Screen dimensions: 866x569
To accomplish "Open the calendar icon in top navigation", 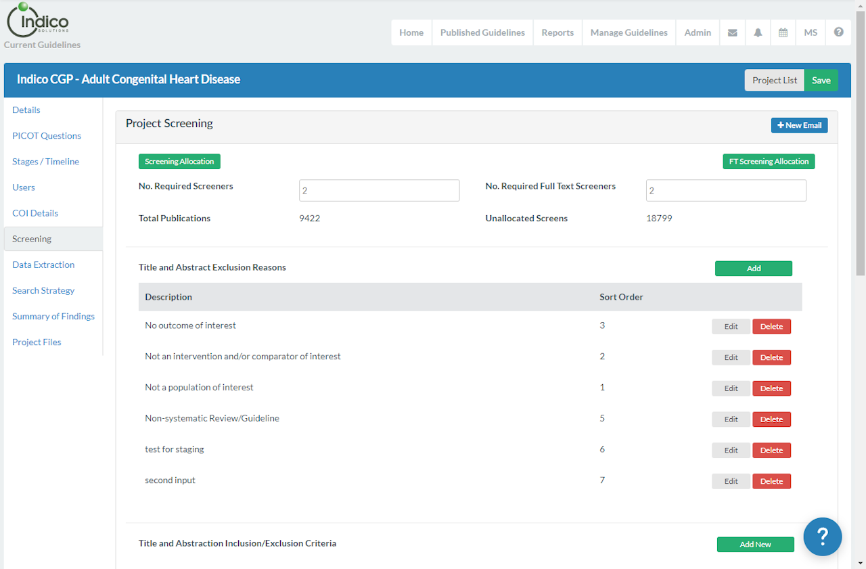I will pyautogui.click(x=783, y=32).
